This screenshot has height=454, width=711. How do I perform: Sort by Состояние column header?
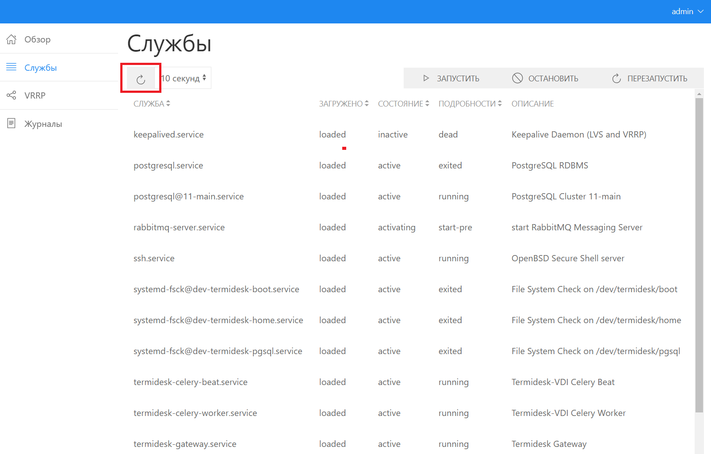tap(403, 104)
